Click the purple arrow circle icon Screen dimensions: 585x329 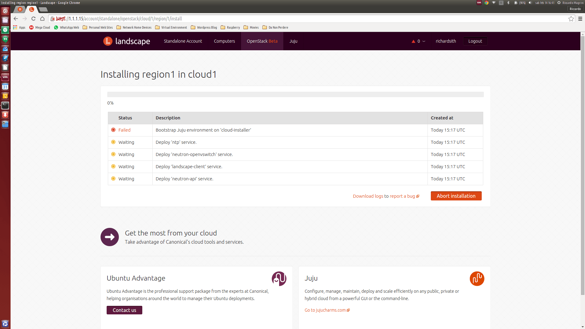click(x=110, y=237)
